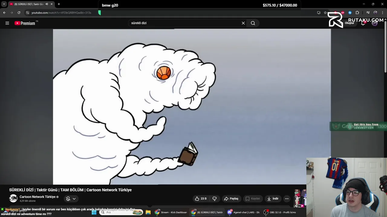Screen dimensions: 387x217
Task: Click the video title text
Action: (70, 190)
